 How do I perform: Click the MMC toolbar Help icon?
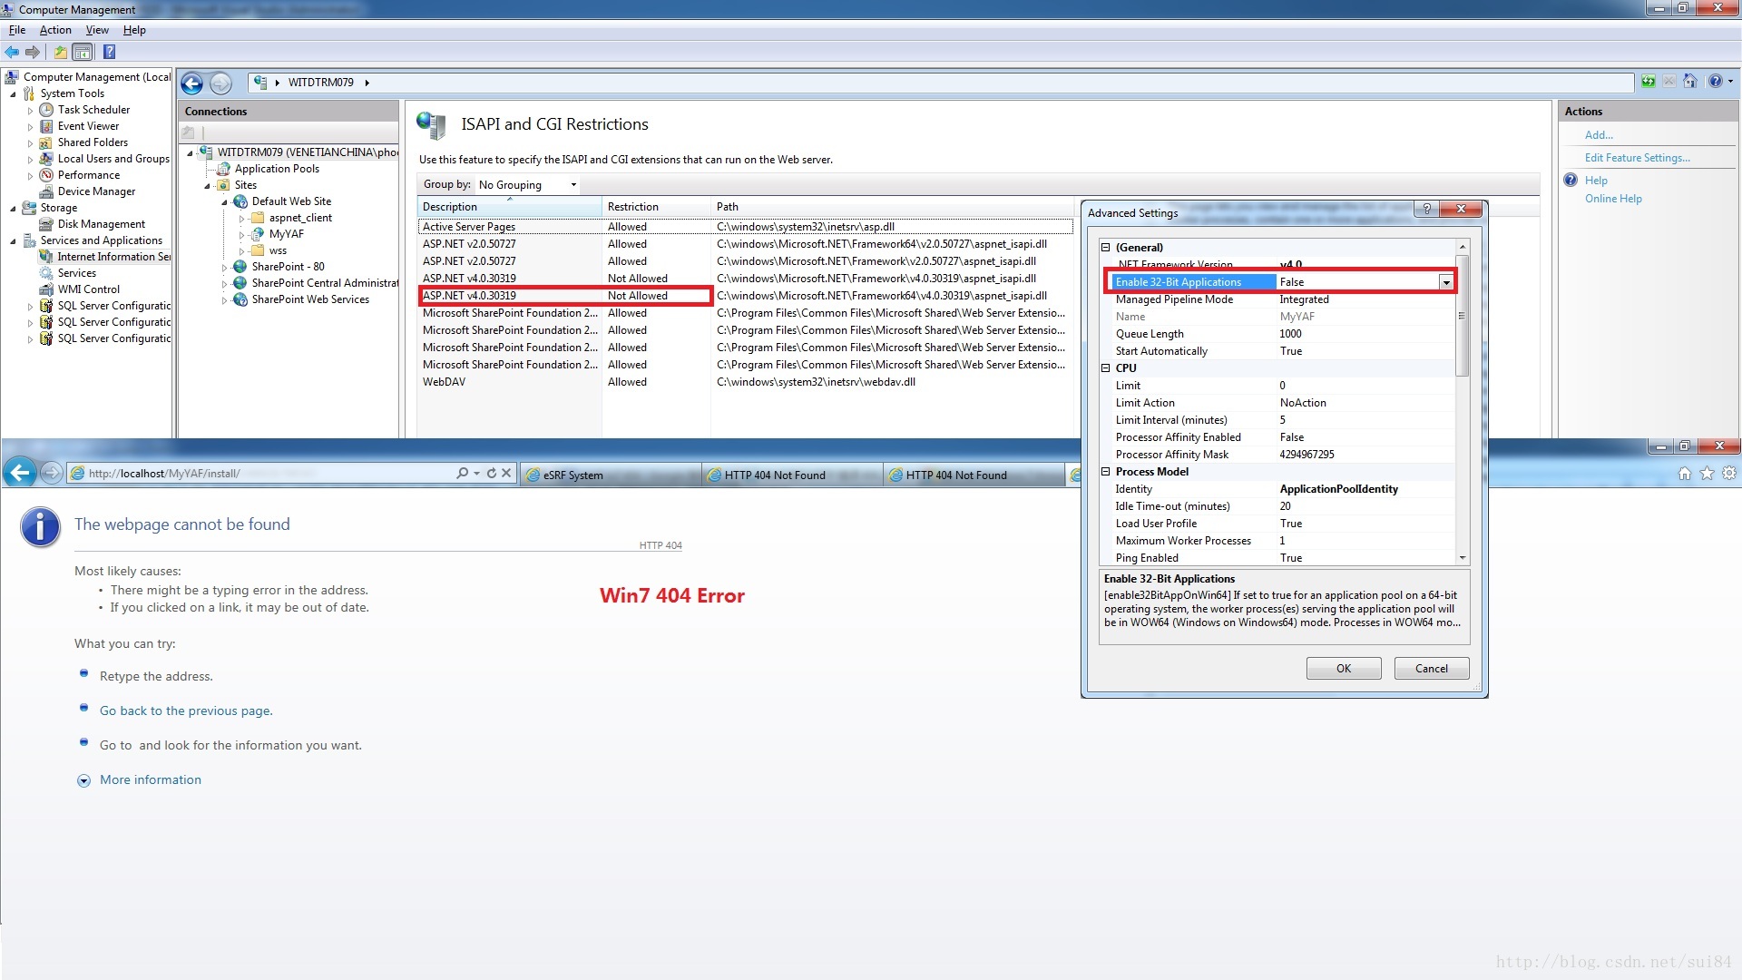[109, 52]
